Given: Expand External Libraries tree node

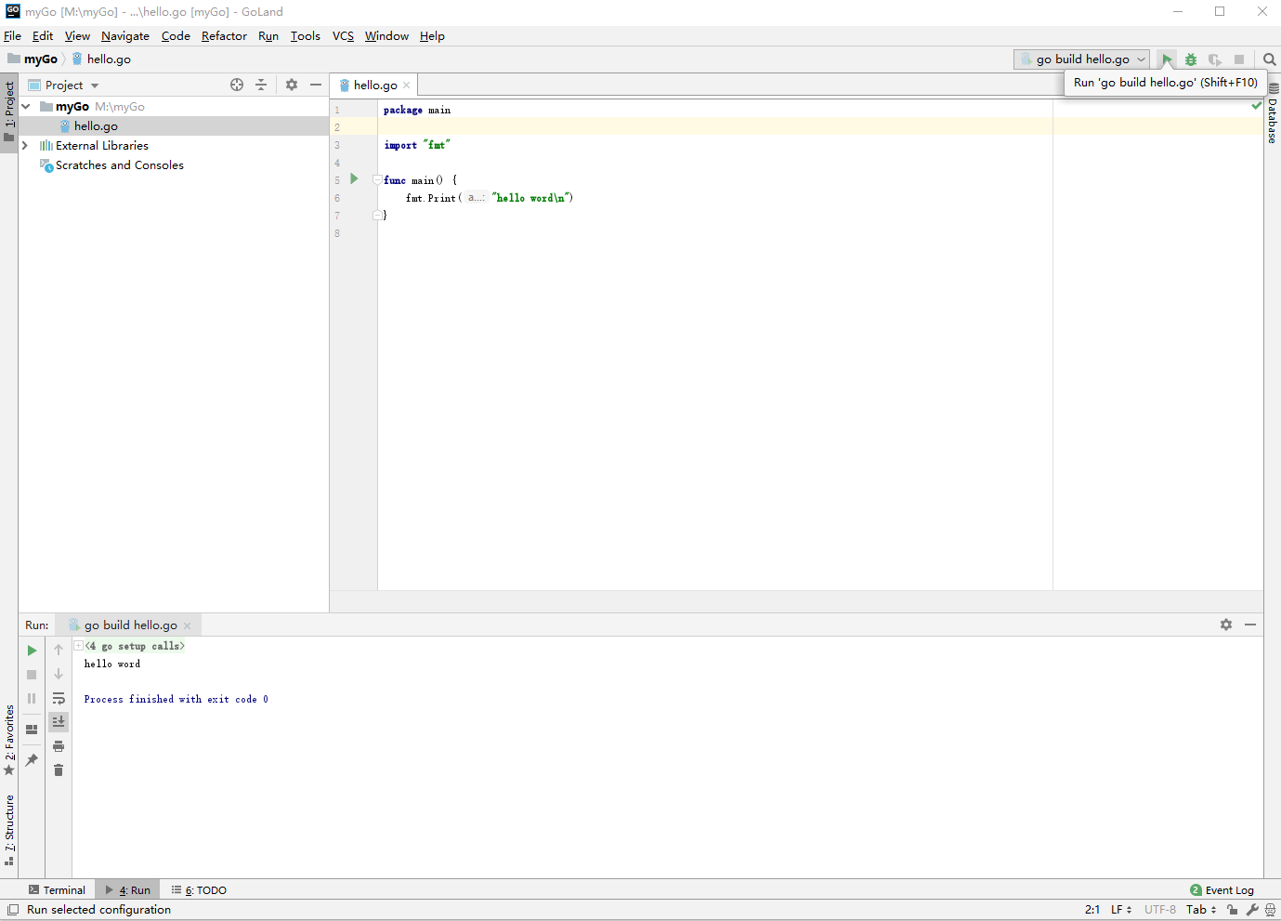Looking at the screenshot, I should (25, 146).
